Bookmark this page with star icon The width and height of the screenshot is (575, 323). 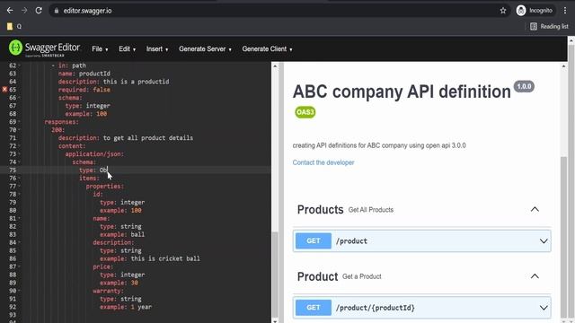503,11
